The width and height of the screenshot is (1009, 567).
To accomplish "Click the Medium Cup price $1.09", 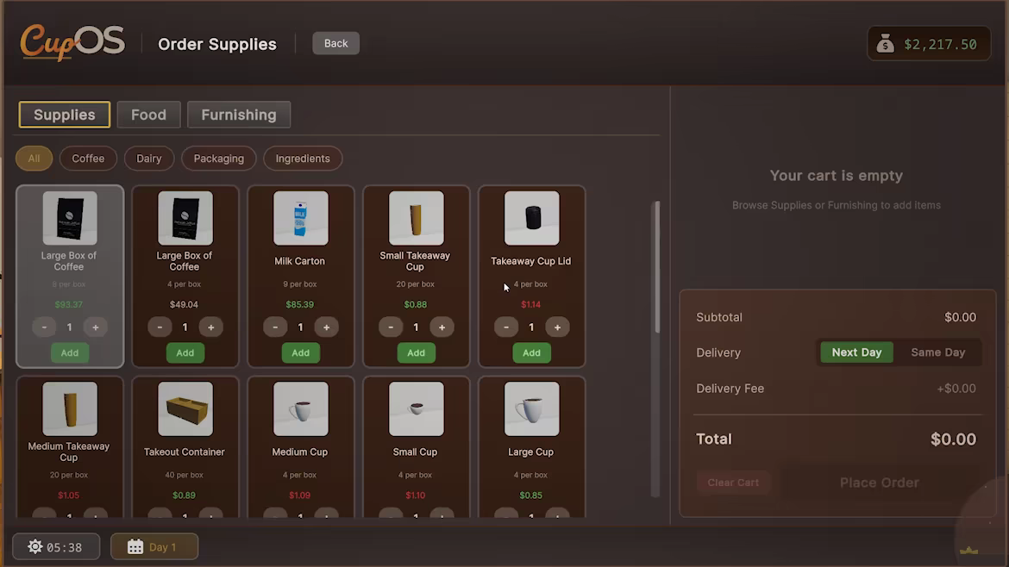I will (300, 495).
